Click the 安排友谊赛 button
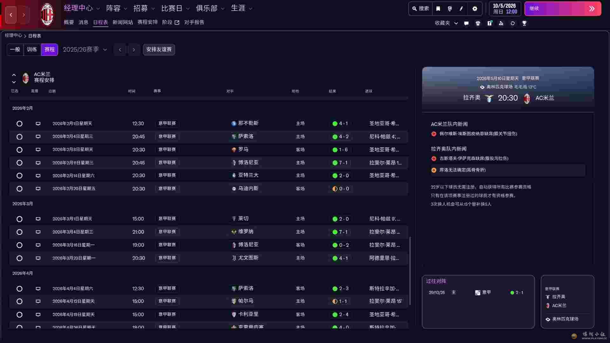 (159, 50)
